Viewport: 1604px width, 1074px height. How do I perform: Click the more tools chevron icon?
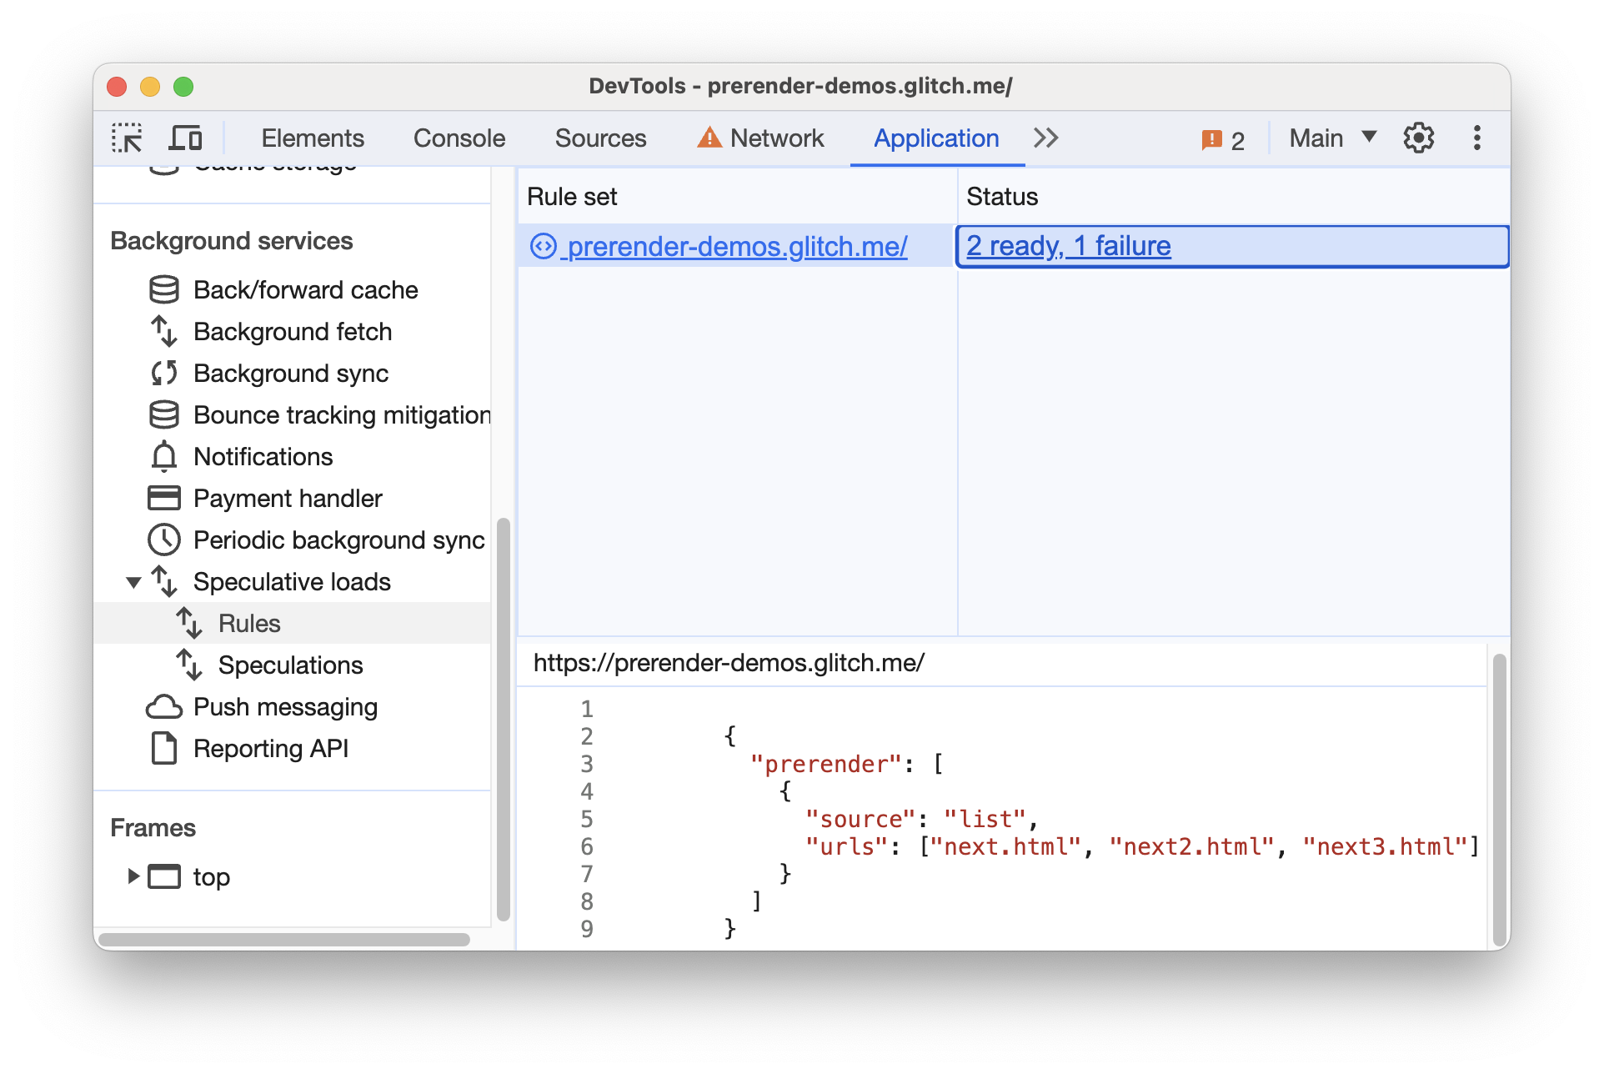click(1050, 135)
